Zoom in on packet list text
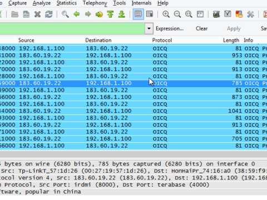 [166, 14]
